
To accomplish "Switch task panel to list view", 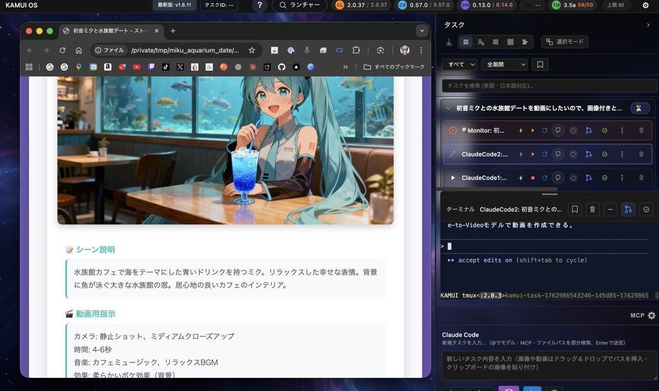I will pos(466,42).
